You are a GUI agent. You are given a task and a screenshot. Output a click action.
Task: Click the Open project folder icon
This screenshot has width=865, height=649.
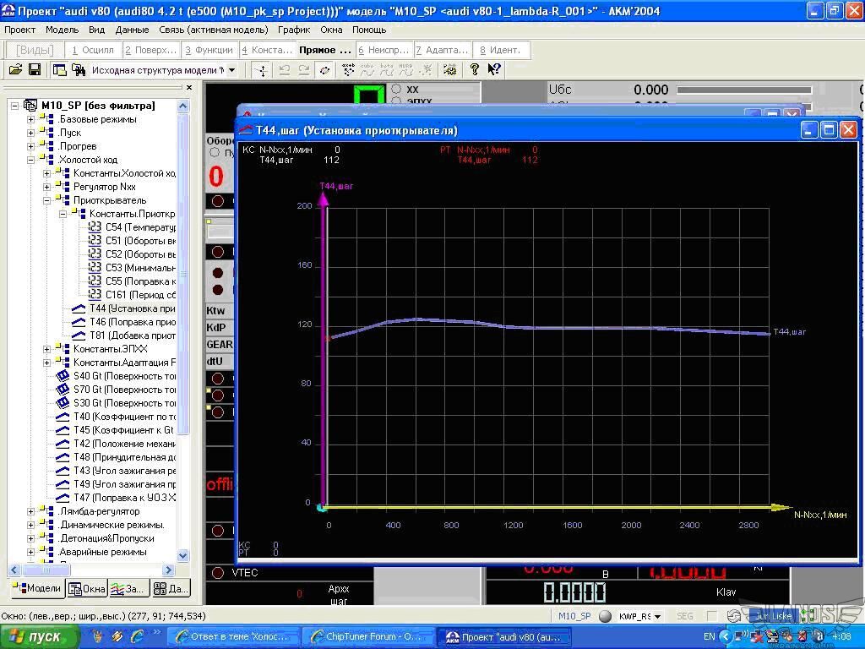point(15,70)
